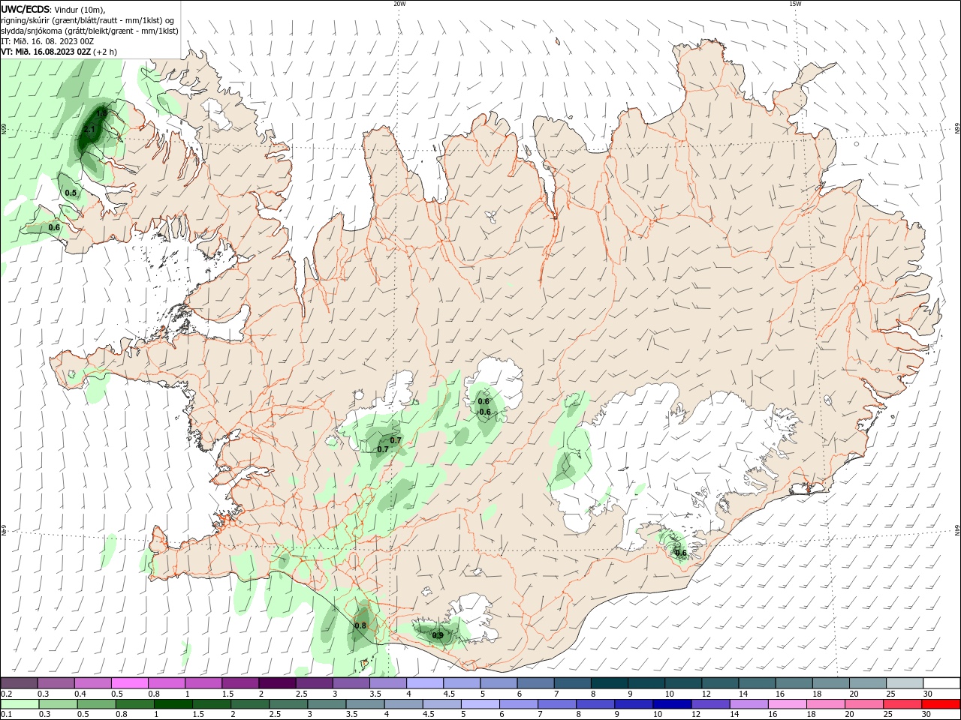Click the 'IT: Mið. 16. 08. 2023 00Z' line

click(x=47, y=41)
